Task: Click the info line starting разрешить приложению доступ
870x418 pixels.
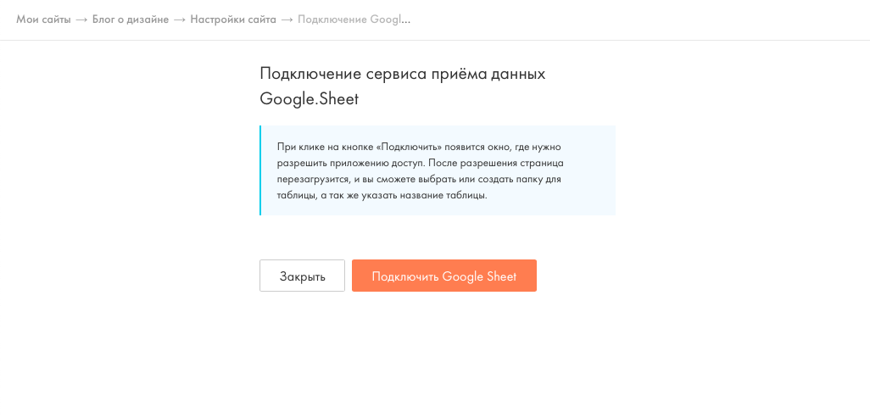Action: tap(420, 164)
